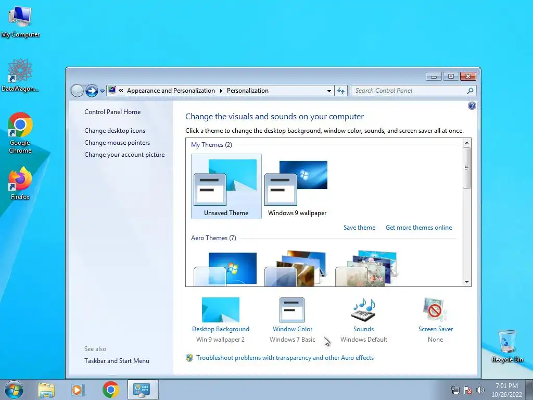
Task: Show the taskbar clock and date
Action: click(506, 390)
